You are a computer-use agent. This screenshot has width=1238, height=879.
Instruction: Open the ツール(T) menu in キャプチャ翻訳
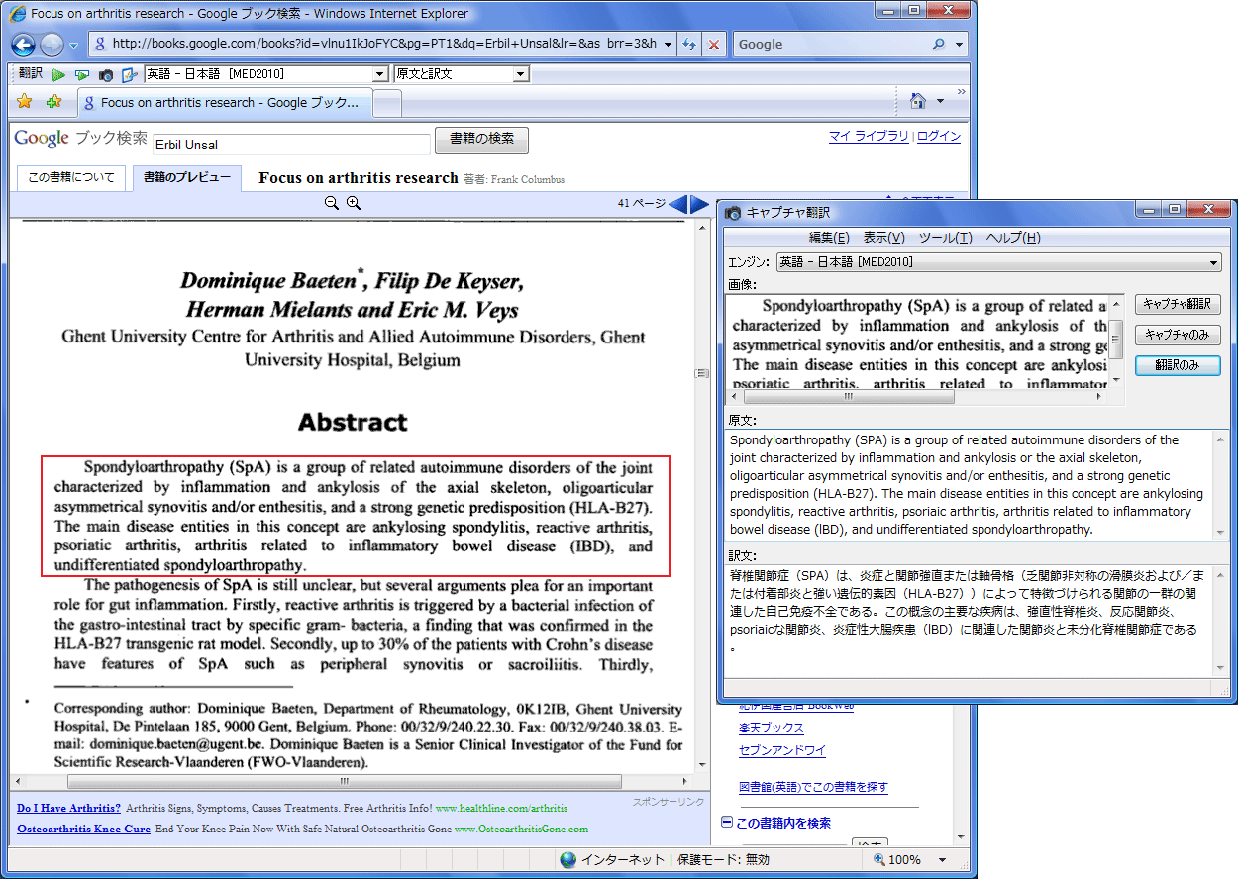[945, 238]
